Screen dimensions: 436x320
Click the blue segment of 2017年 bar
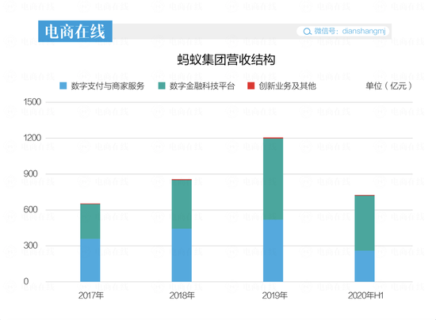(90, 260)
